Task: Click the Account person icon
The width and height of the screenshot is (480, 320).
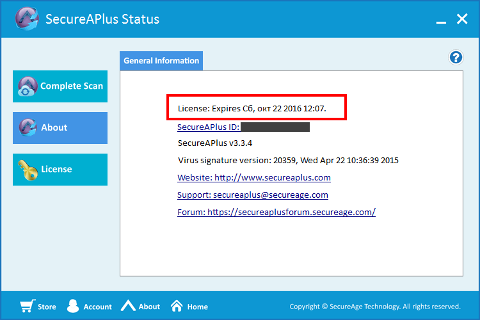Action: click(x=73, y=306)
